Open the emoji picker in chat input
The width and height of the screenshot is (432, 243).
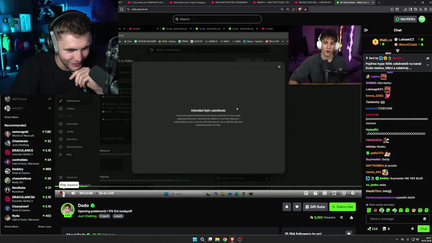[425, 219]
